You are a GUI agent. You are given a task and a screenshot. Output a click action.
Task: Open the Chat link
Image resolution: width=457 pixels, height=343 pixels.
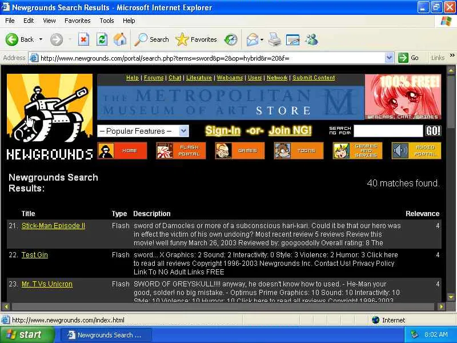(175, 78)
